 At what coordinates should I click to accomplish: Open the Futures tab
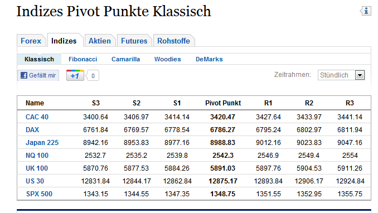click(134, 41)
